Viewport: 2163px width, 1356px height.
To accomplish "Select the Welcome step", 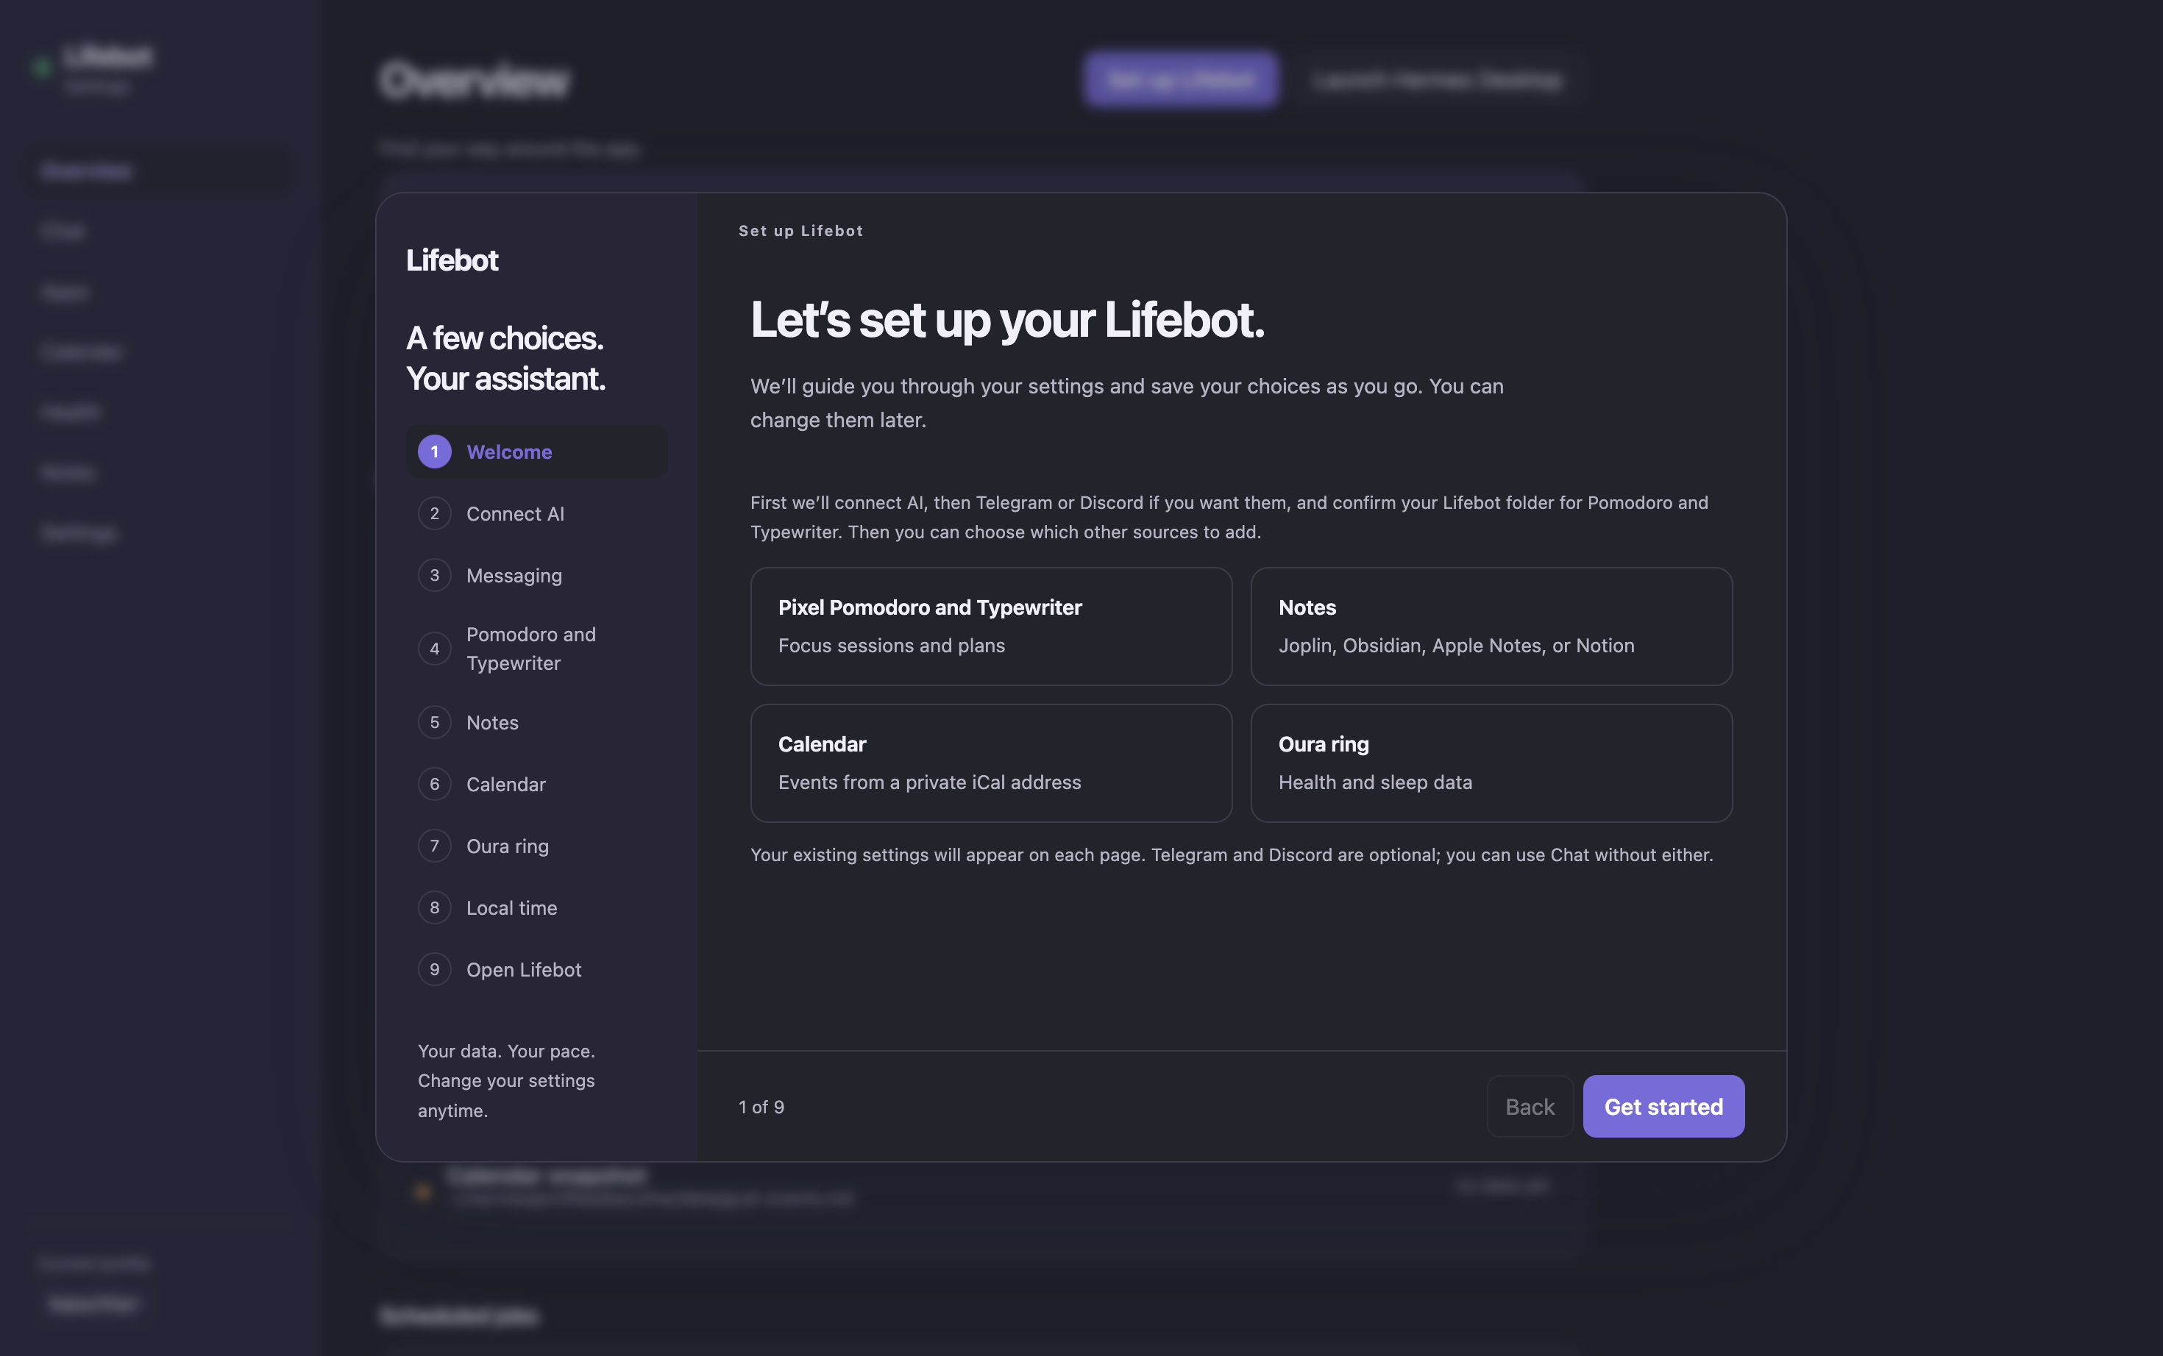I will pyautogui.click(x=536, y=451).
